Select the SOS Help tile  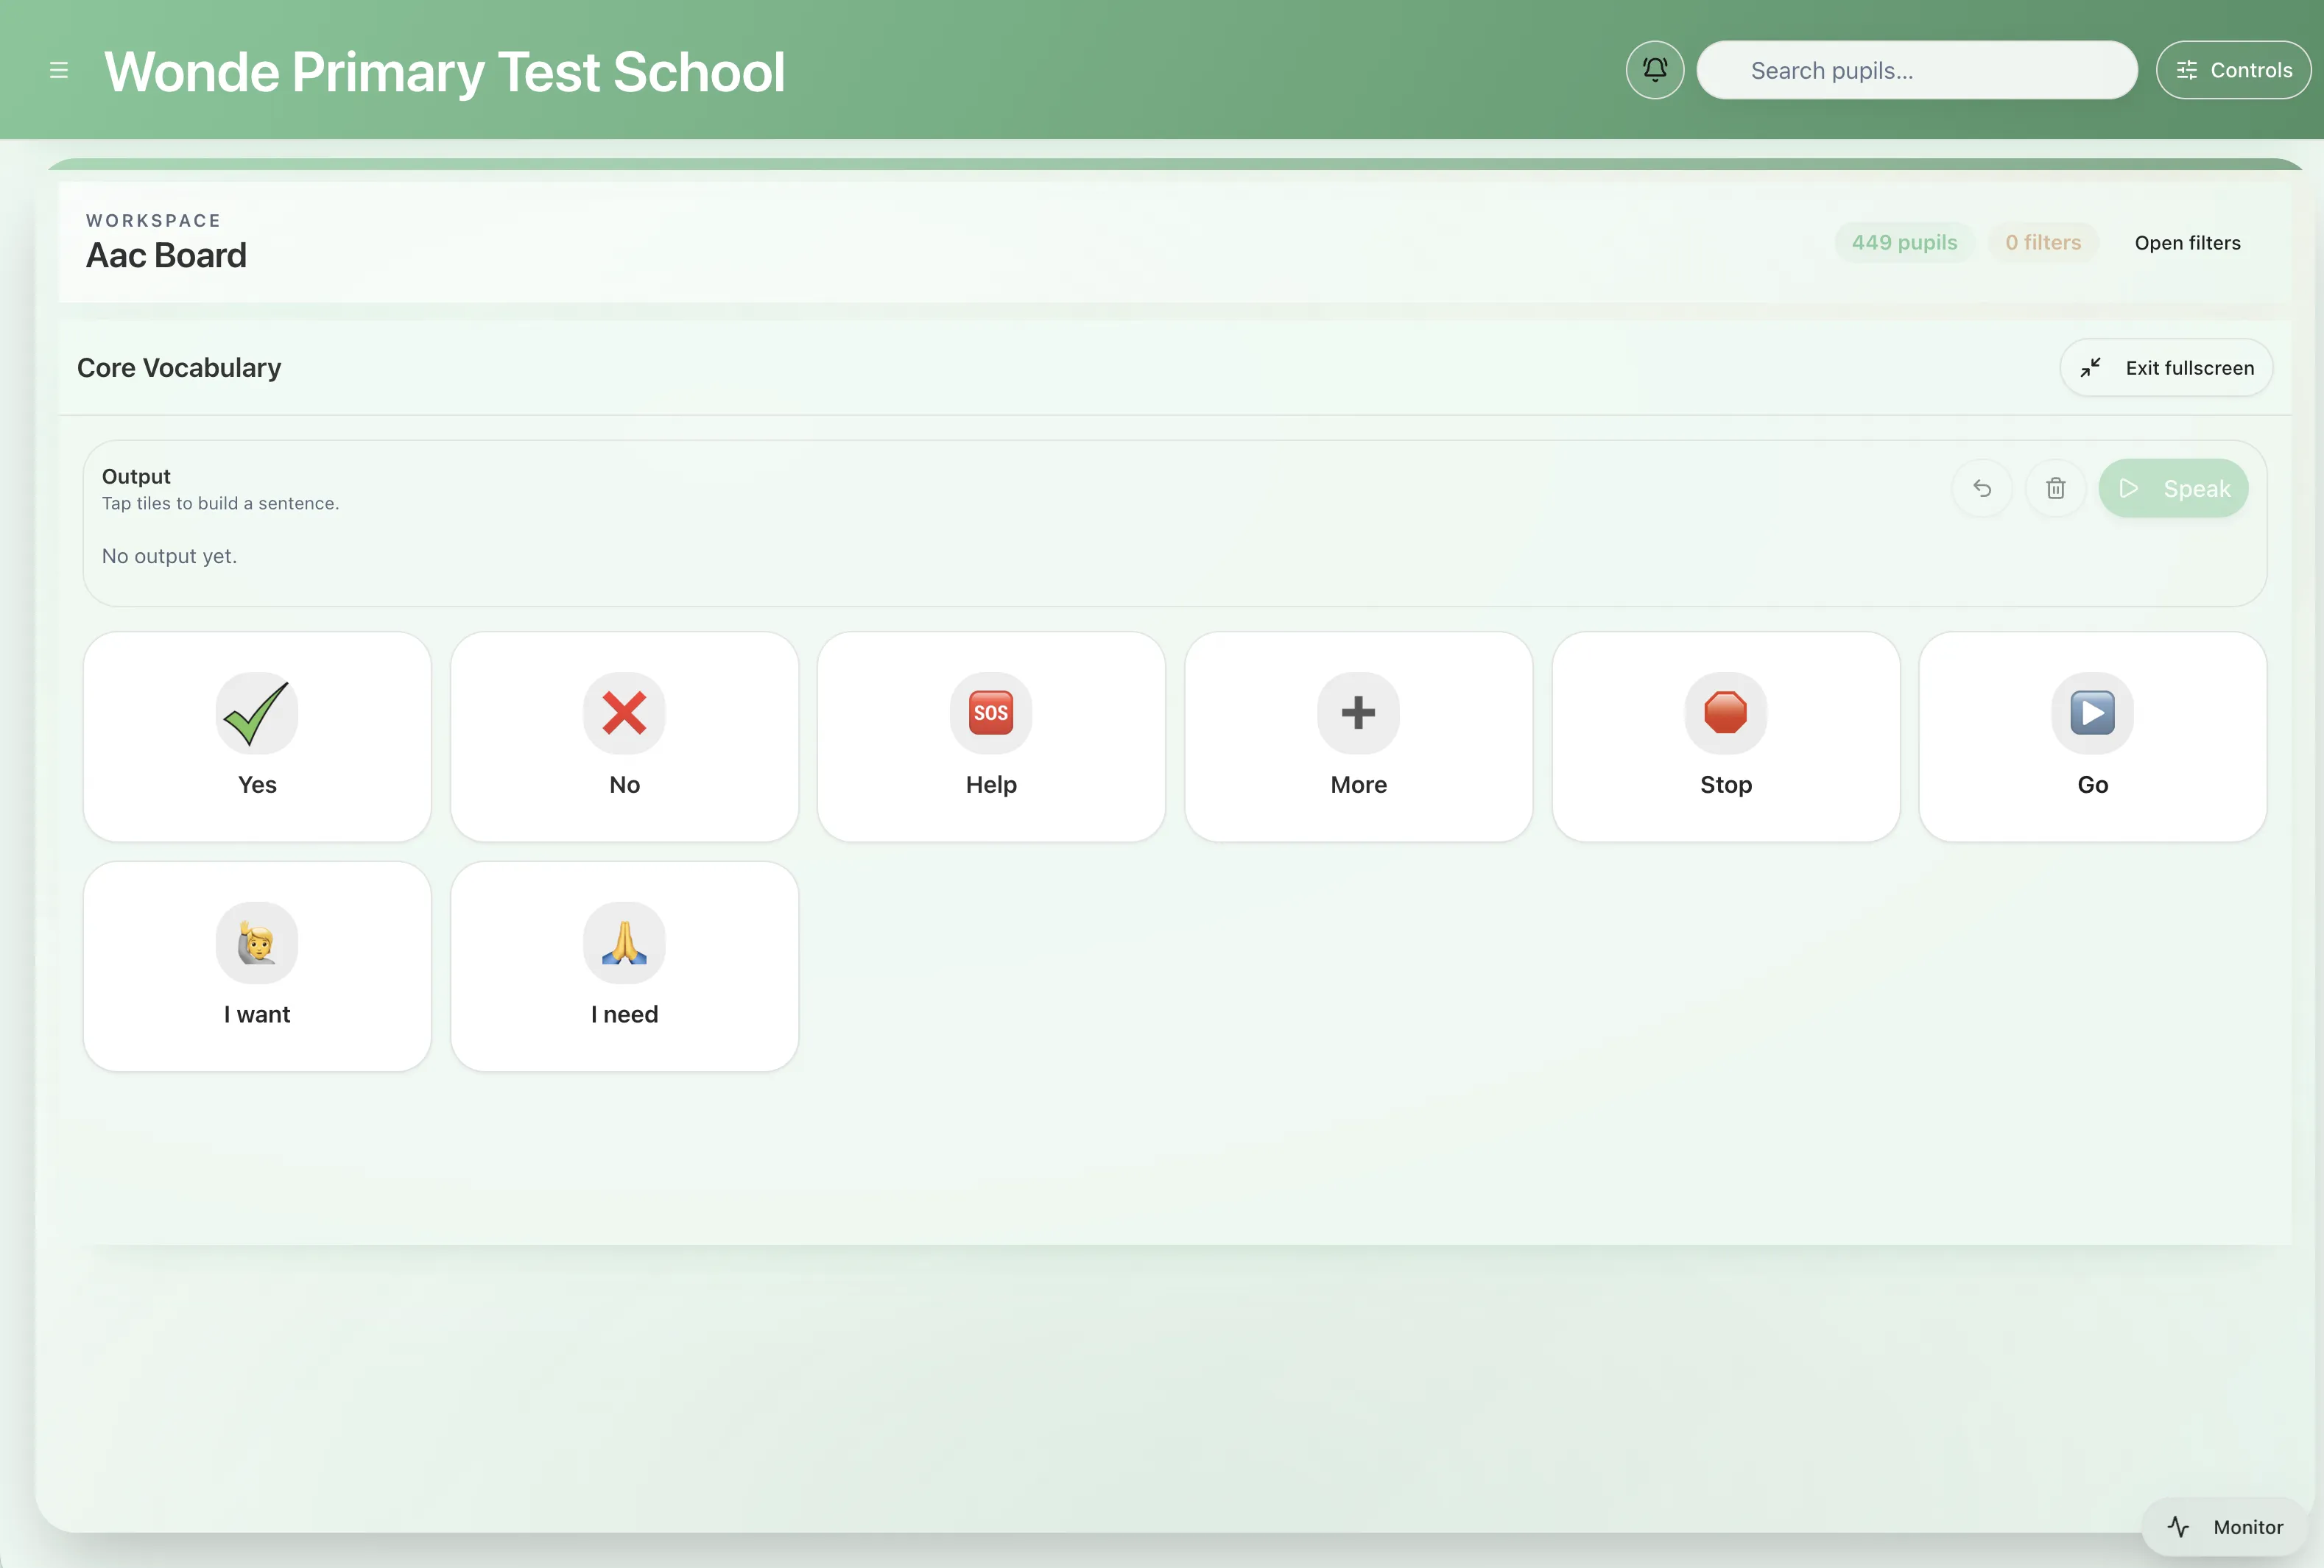point(991,737)
